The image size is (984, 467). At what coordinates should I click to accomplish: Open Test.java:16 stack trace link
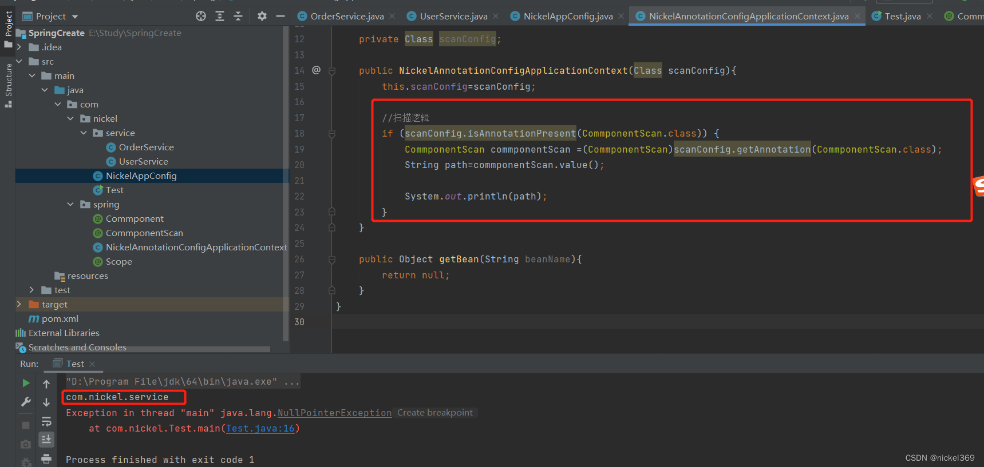pyautogui.click(x=260, y=428)
